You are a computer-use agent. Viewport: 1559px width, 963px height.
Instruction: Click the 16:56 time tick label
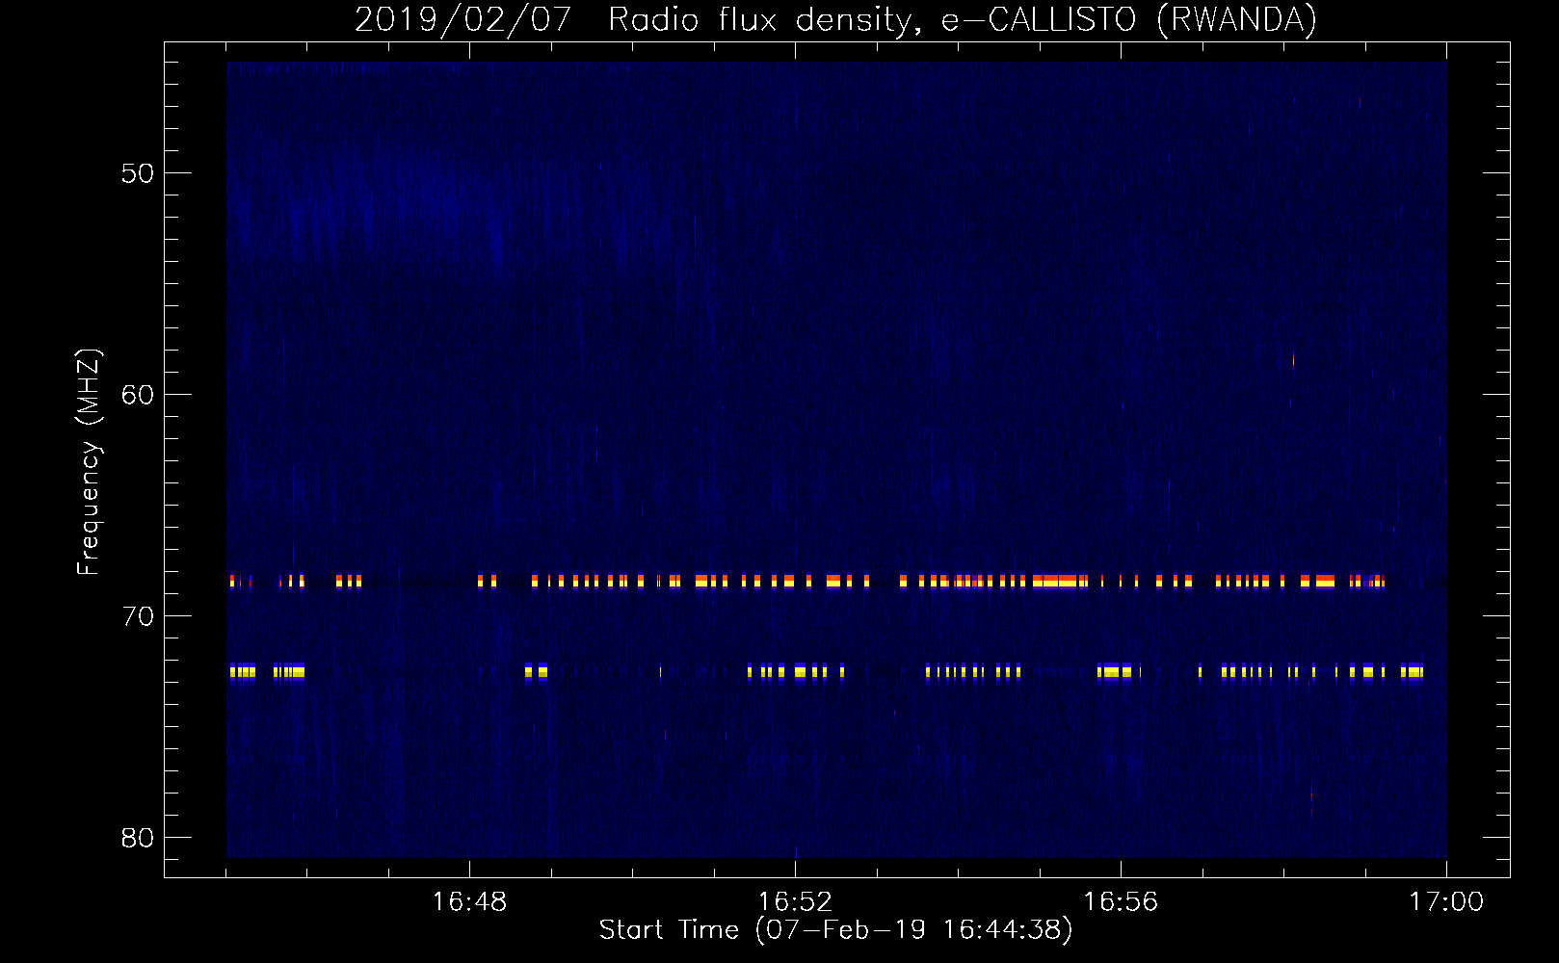click(x=1121, y=902)
